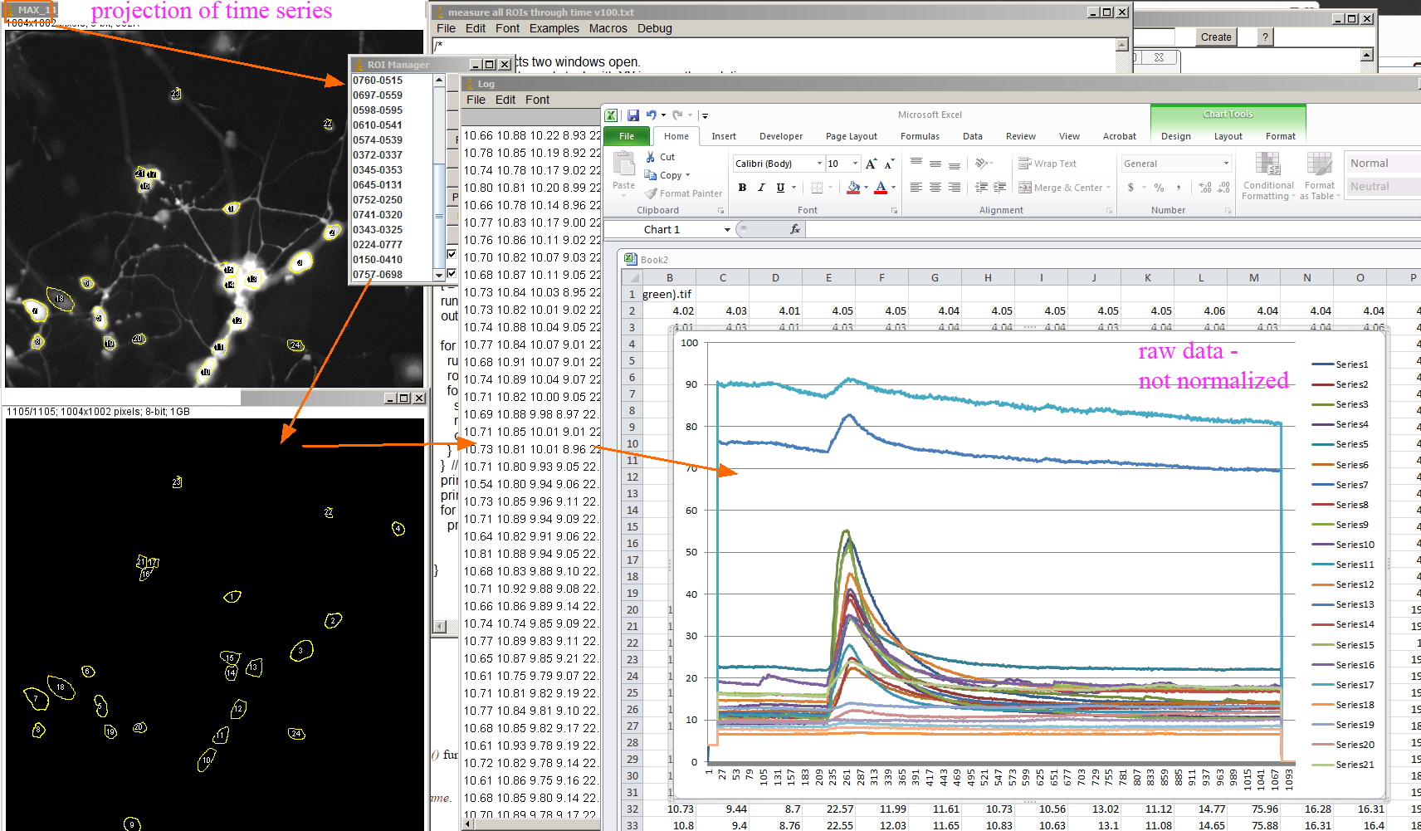
Task: Select ROI entry 0645-0131 in list
Action: 378,185
